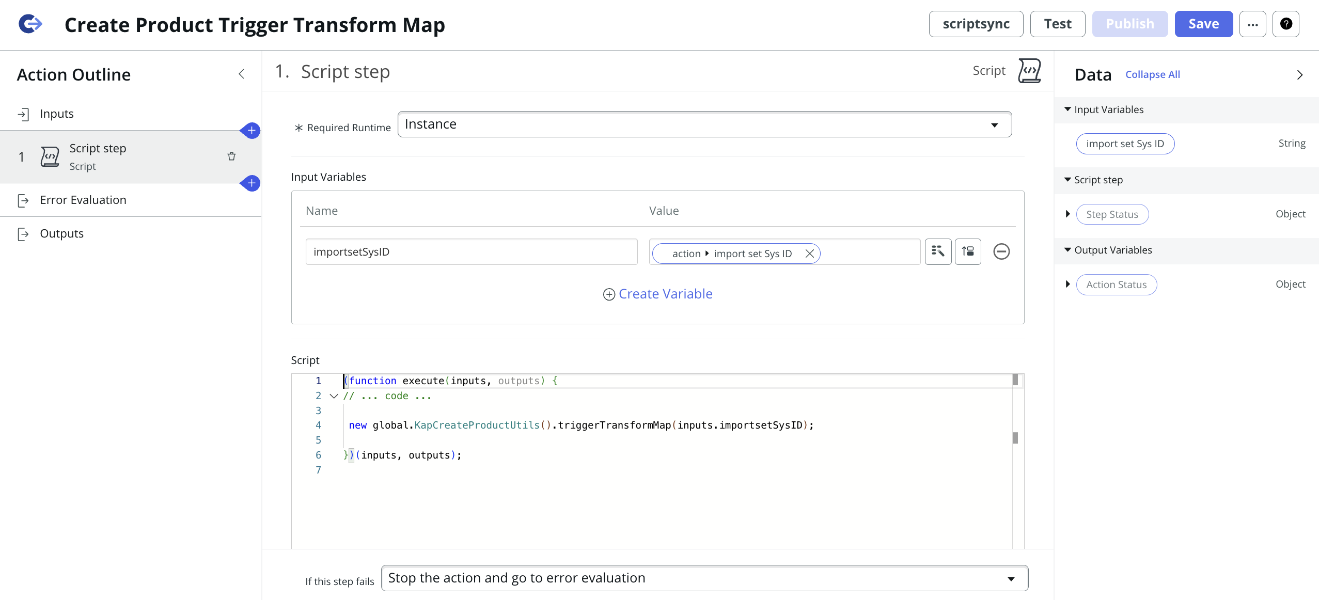1319x600 pixels.
Task: Collapse the Input Variables data section
Action: pyautogui.click(x=1067, y=109)
